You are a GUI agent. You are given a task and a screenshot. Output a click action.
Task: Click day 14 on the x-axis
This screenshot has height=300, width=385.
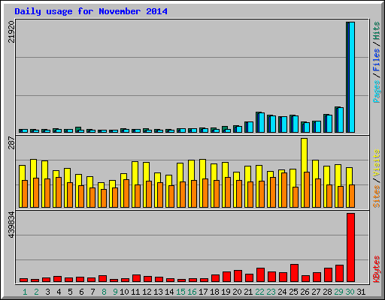click(x=169, y=292)
